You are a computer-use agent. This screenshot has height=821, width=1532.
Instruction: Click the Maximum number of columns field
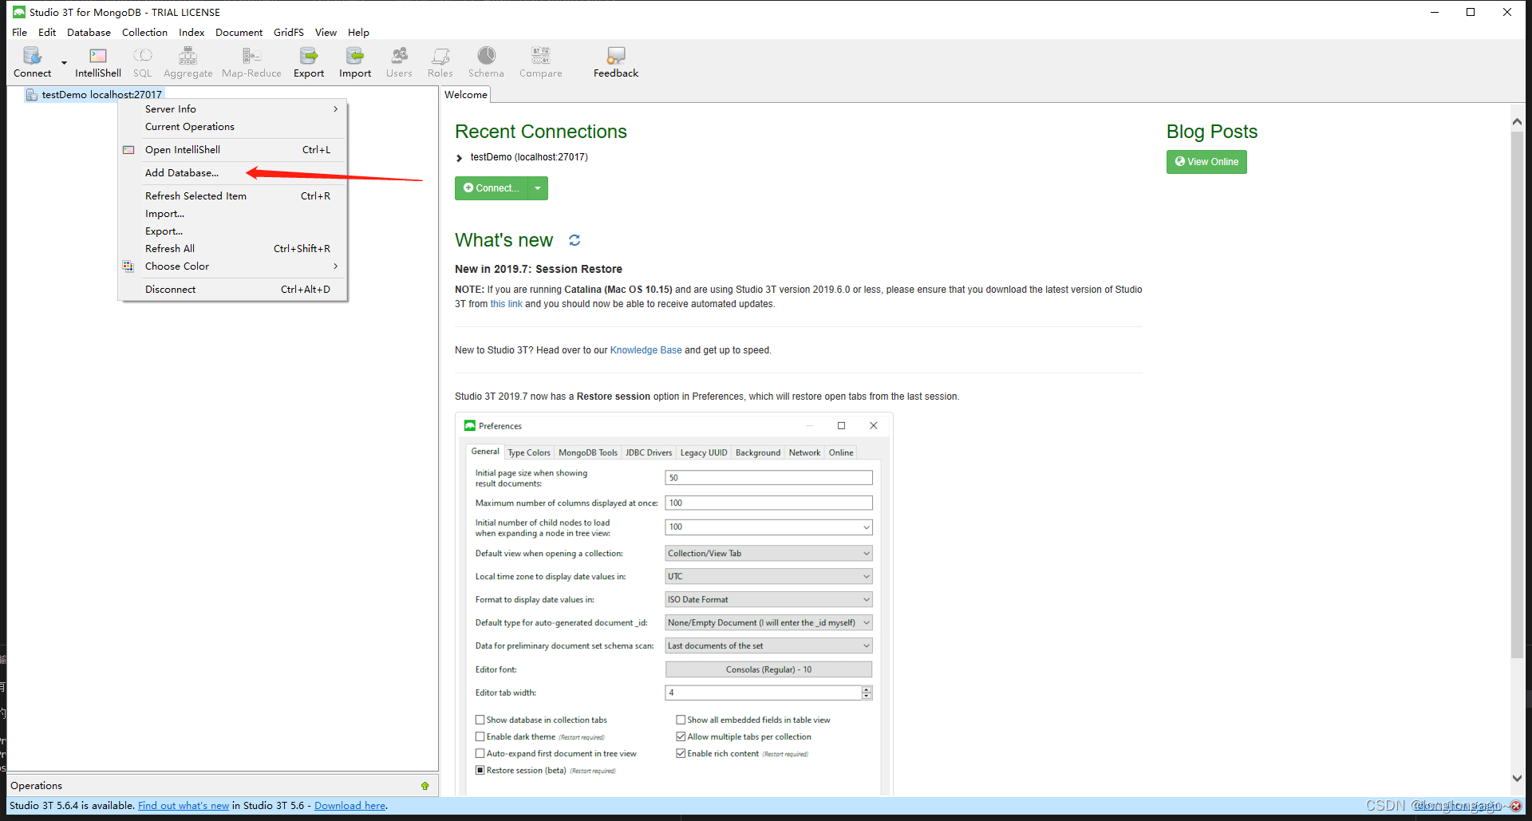[x=768, y=503]
